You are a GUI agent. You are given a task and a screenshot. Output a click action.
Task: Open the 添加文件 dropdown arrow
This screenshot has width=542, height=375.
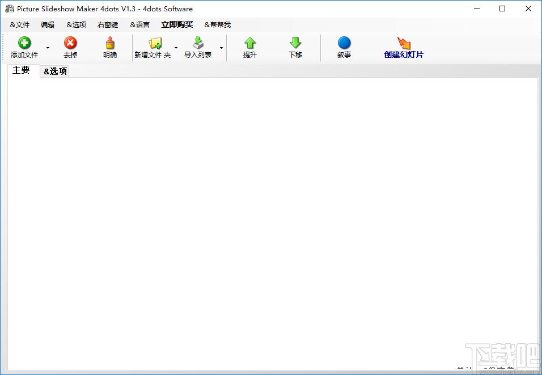point(48,48)
